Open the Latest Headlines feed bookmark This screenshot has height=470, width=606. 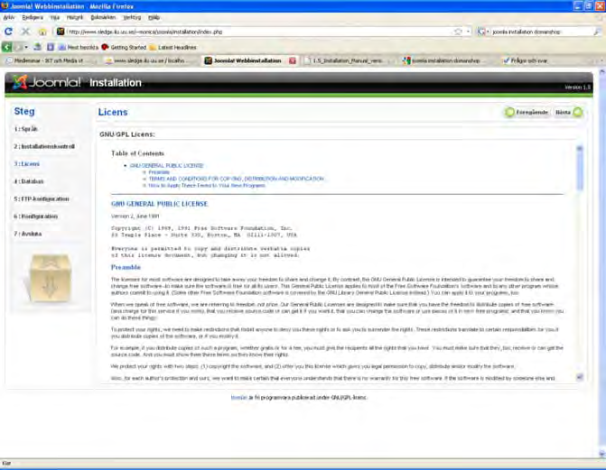coord(172,48)
